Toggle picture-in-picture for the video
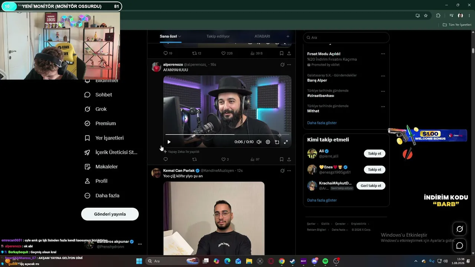 click(277, 142)
